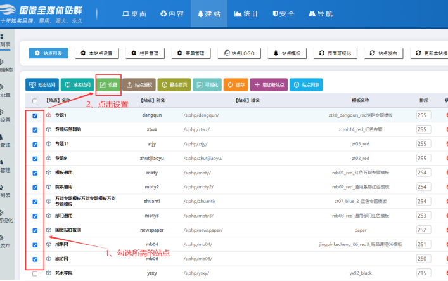Open the 统计 statistics menu
This screenshot has height=281, width=448.
coord(246,13)
